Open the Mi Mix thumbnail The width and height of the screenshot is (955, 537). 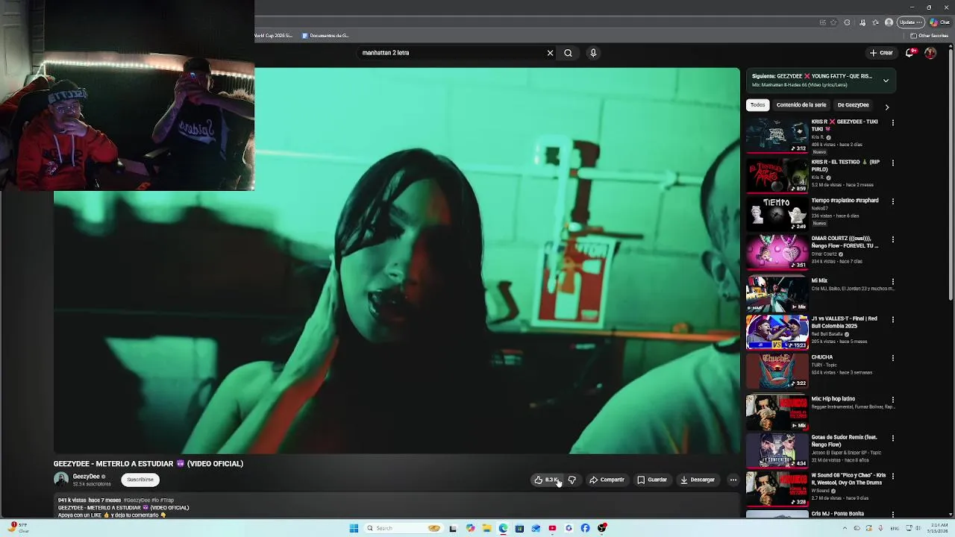click(x=777, y=293)
